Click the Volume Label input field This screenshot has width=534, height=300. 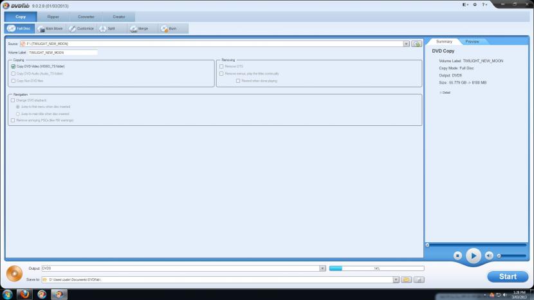[x=62, y=53]
